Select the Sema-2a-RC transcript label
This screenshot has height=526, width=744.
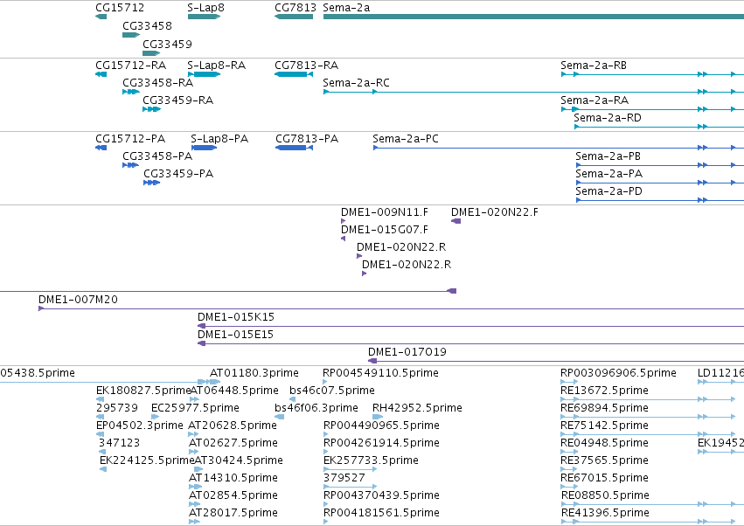click(357, 83)
